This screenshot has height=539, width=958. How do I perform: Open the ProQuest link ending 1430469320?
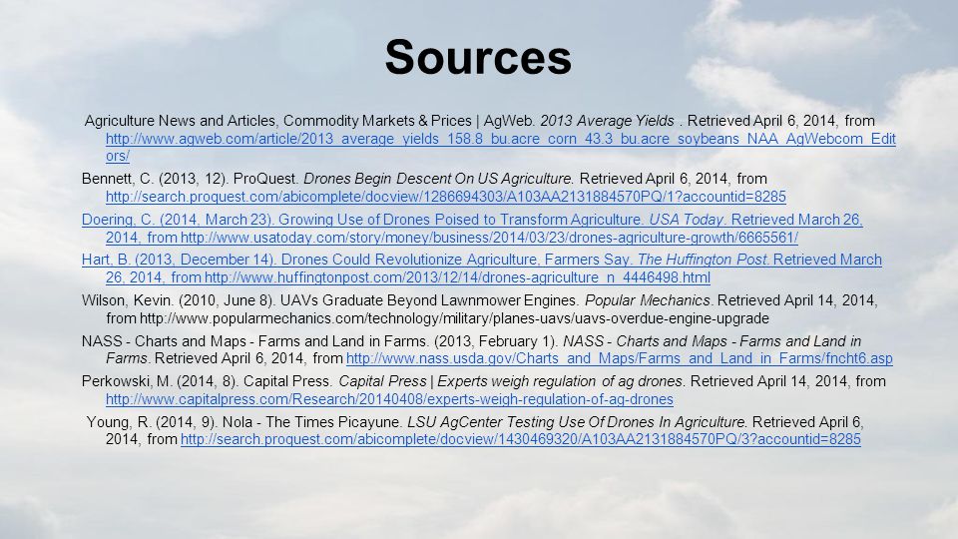pyautogui.click(x=521, y=439)
